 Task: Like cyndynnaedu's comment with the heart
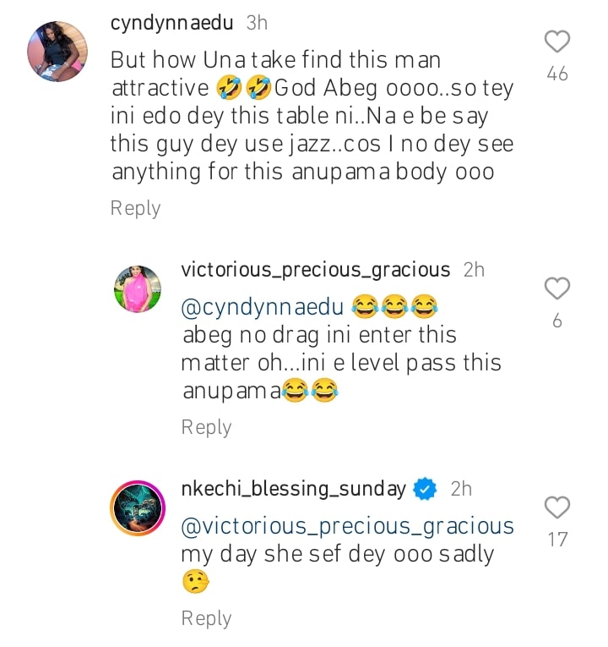(x=557, y=41)
